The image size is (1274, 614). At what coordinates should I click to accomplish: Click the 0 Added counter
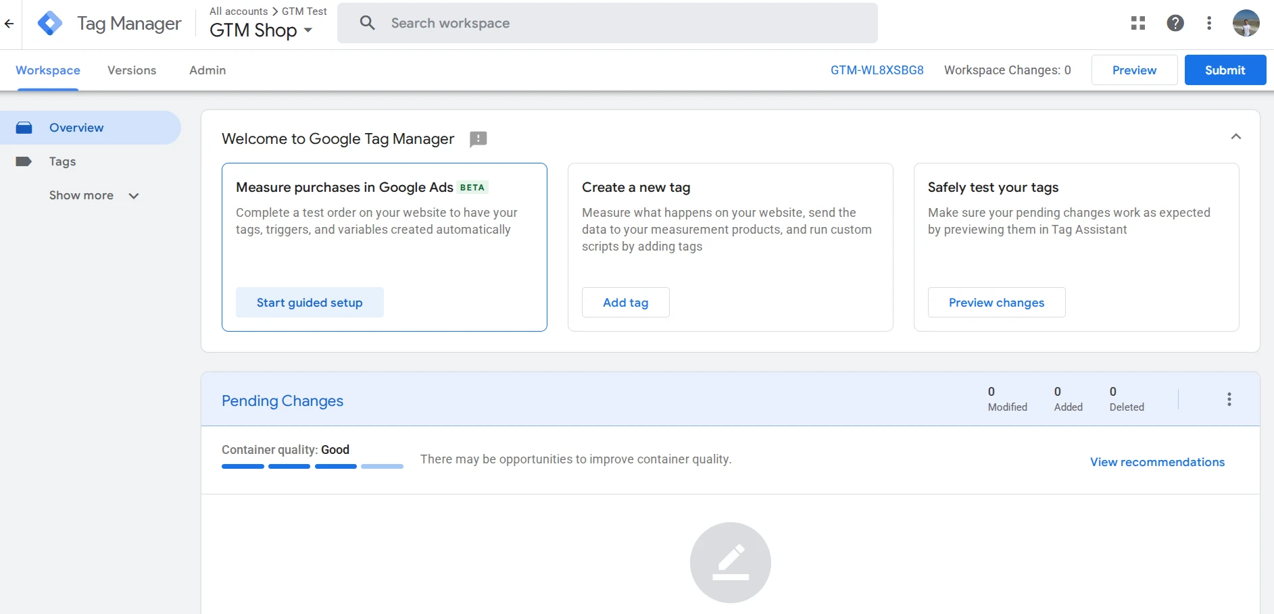(1069, 399)
